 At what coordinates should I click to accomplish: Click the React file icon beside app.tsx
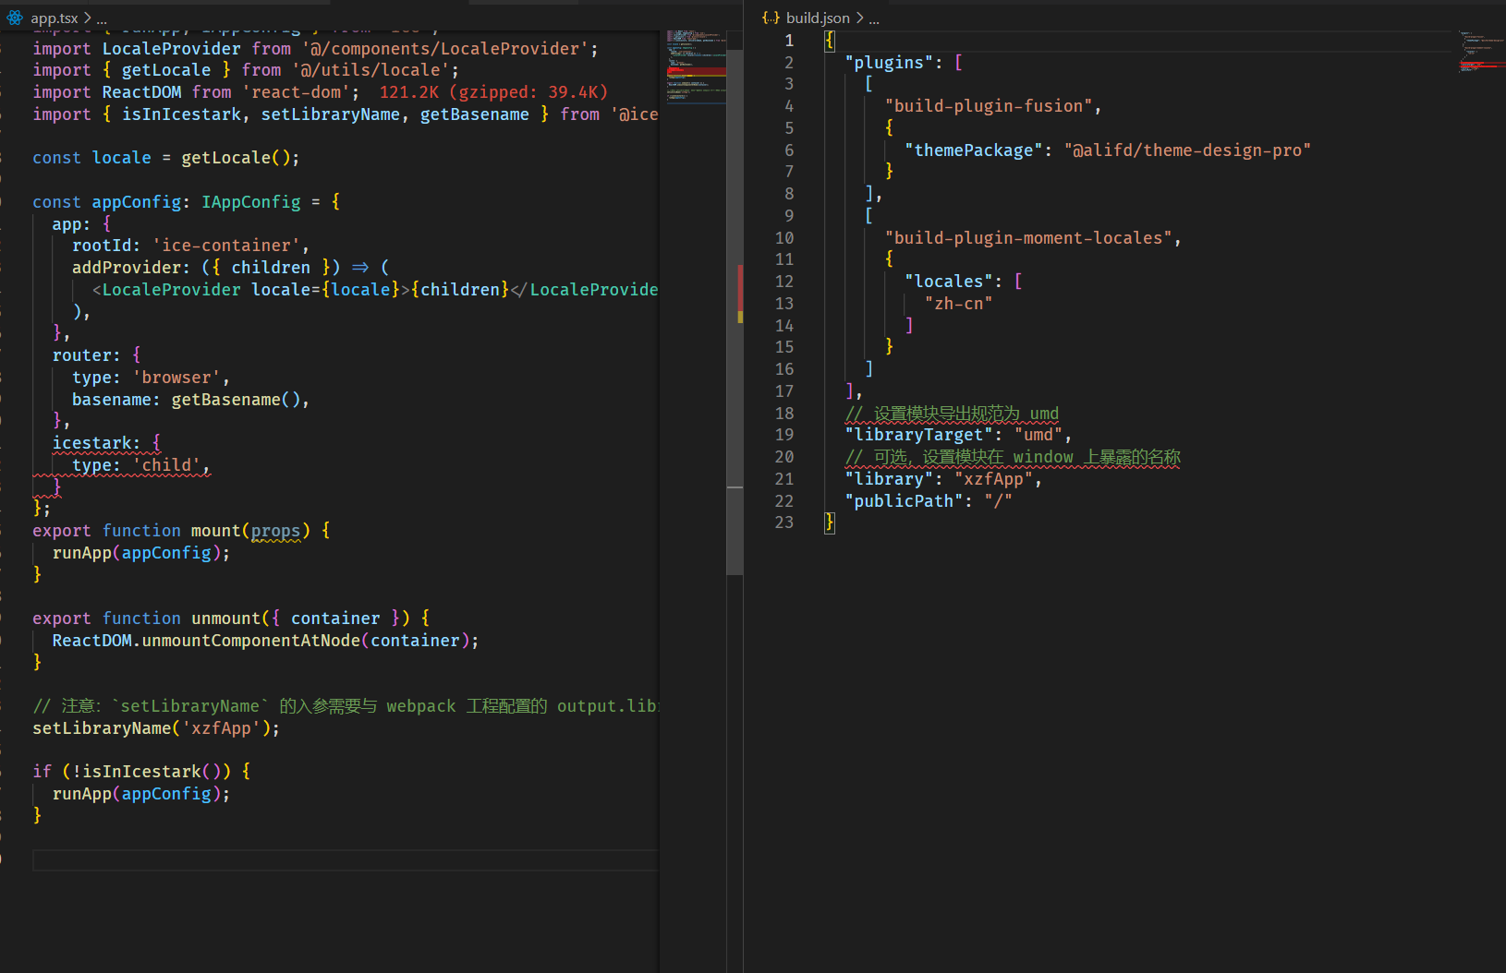pyautogui.click(x=15, y=18)
